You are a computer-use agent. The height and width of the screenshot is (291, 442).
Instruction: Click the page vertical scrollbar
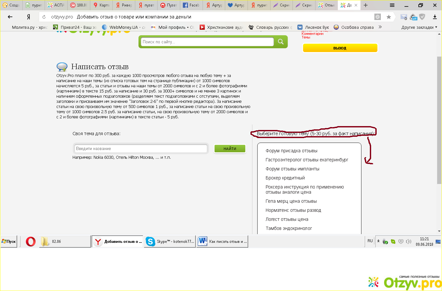click(x=439, y=120)
